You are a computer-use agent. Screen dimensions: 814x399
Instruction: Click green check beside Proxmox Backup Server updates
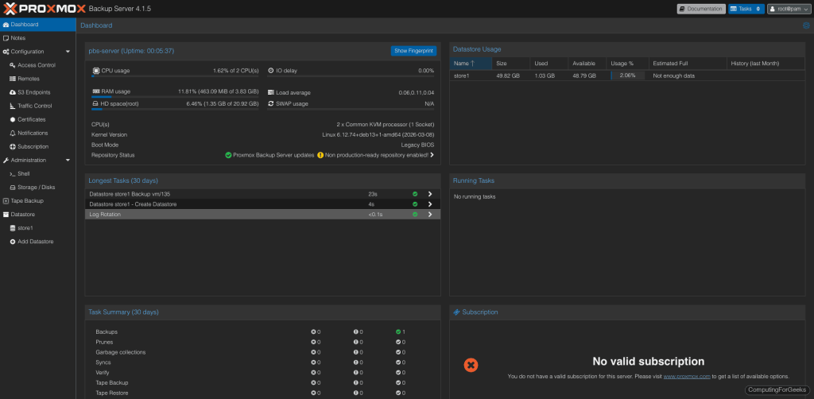[x=228, y=155]
